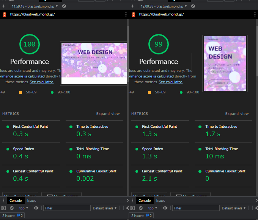Toggle left live expression eye icon
258x220 pixels.
[36, 208]
